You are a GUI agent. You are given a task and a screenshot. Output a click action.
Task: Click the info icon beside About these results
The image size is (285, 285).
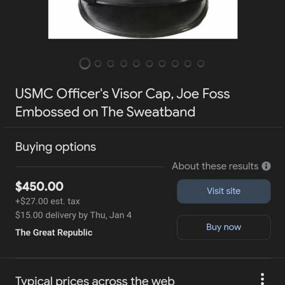(266, 166)
